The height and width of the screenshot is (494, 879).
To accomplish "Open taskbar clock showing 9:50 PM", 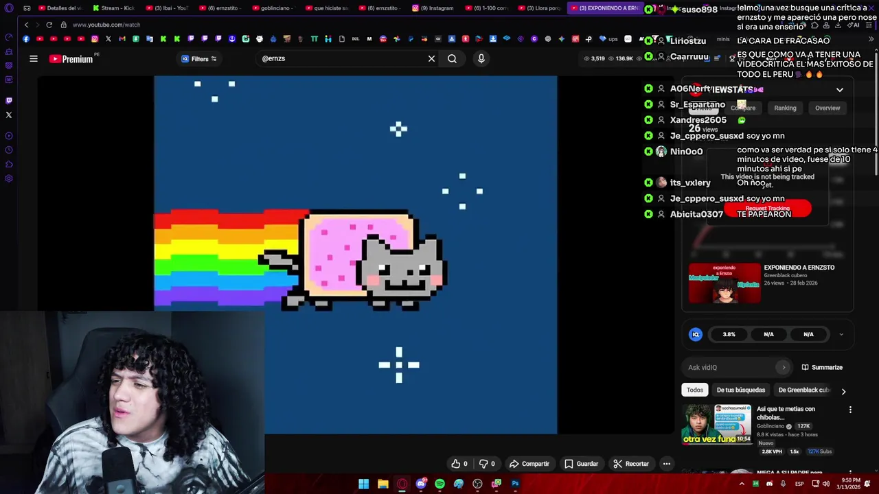I will click(x=850, y=484).
